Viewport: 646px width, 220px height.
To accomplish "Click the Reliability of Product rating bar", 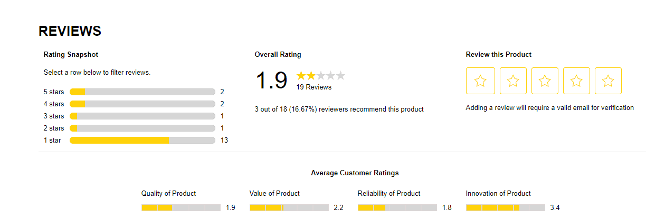I will [397, 208].
